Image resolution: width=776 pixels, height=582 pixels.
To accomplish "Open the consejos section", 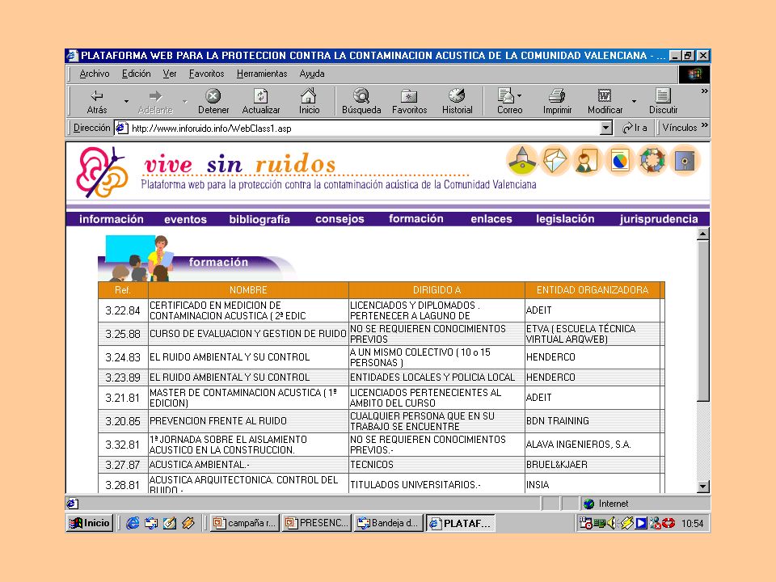I will 339,219.
